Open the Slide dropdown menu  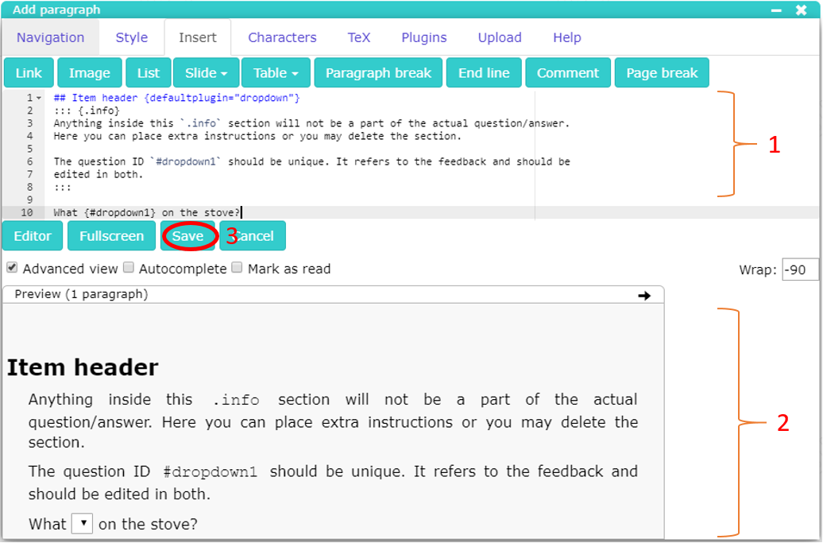point(206,73)
